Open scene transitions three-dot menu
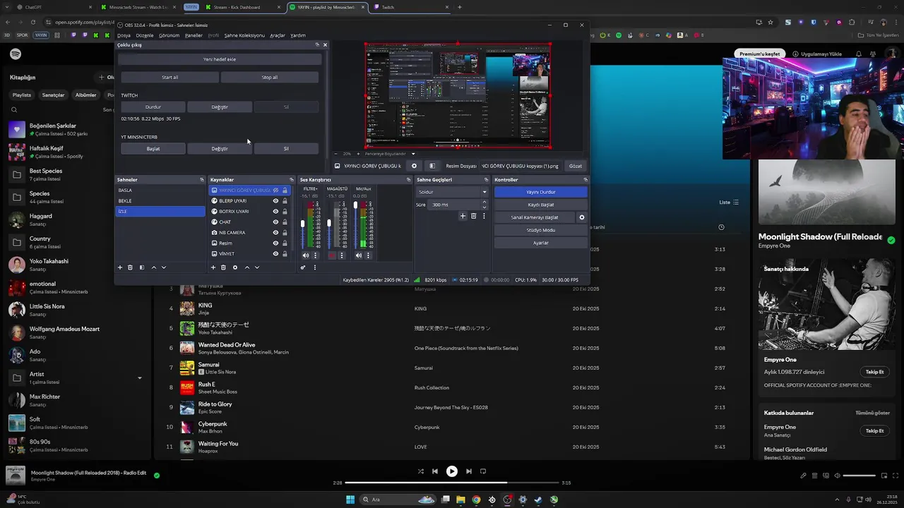Viewport: 904px width, 508px height. click(x=484, y=216)
